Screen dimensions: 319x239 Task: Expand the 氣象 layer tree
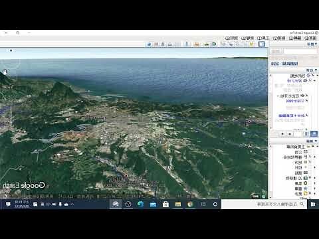click(314, 183)
